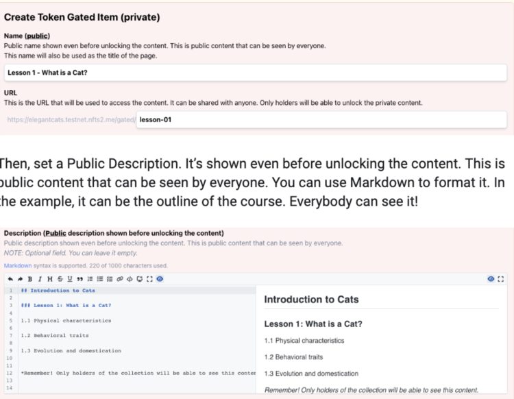514x399 pixels.
Task: Toggle the preview eye in left editor toolbar
Action: [x=160, y=279]
